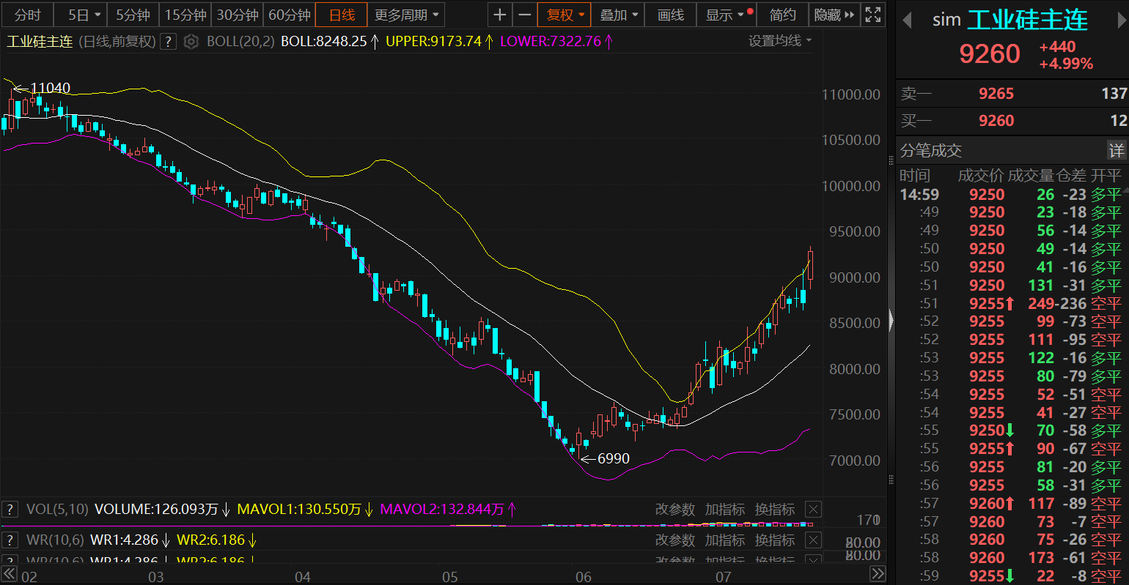Click 换指标 in the VOL panel
This screenshot has height=585, width=1129.
[x=774, y=509]
